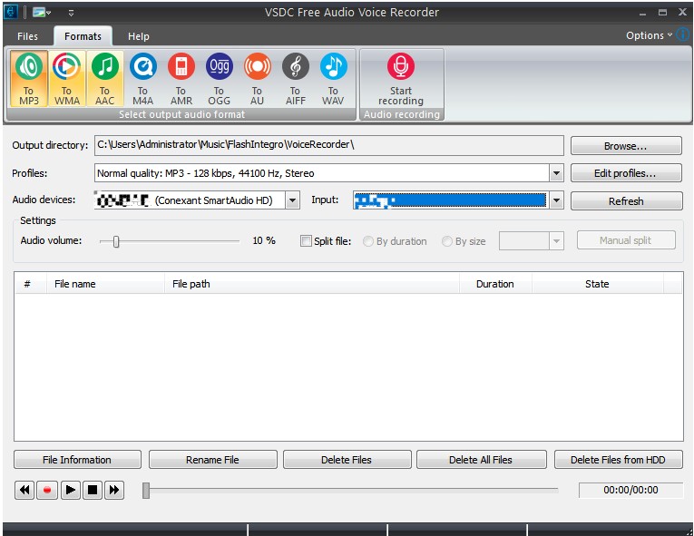Choose the To WMA output format

tap(67, 66)
